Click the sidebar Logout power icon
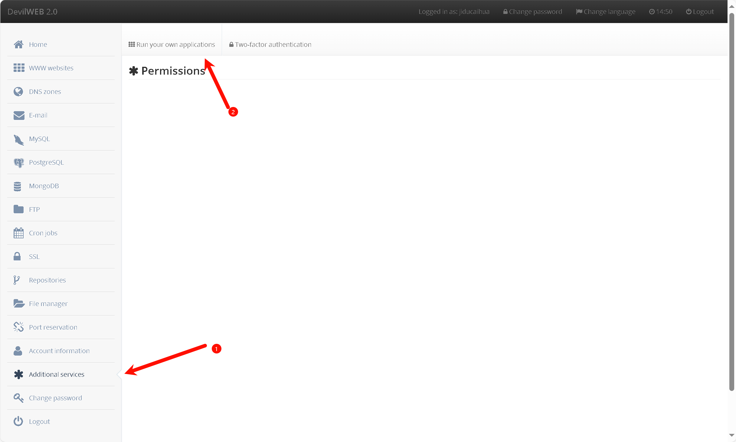The width and height of the screenshot is (736, 442). (18, 421)
